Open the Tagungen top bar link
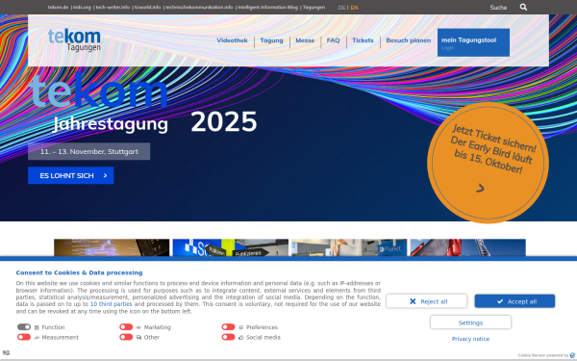Screen dimensions: 577x361 coord(314,7)
